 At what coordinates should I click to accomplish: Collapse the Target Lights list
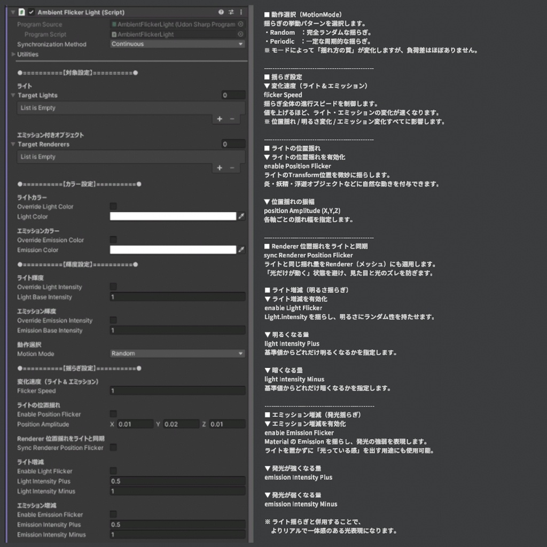[13, 95]
